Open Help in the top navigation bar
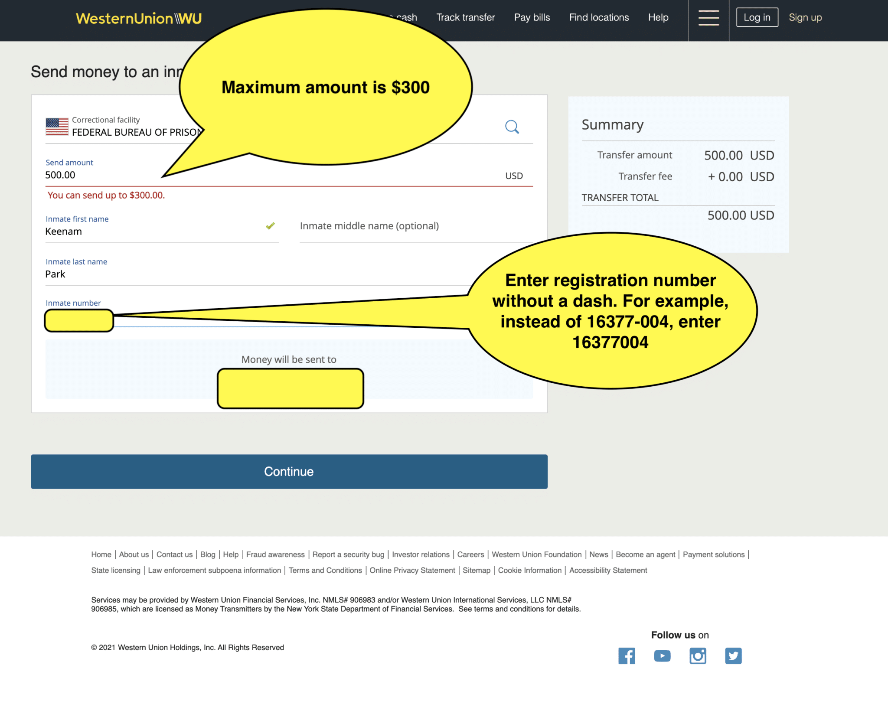 (658, 17)
